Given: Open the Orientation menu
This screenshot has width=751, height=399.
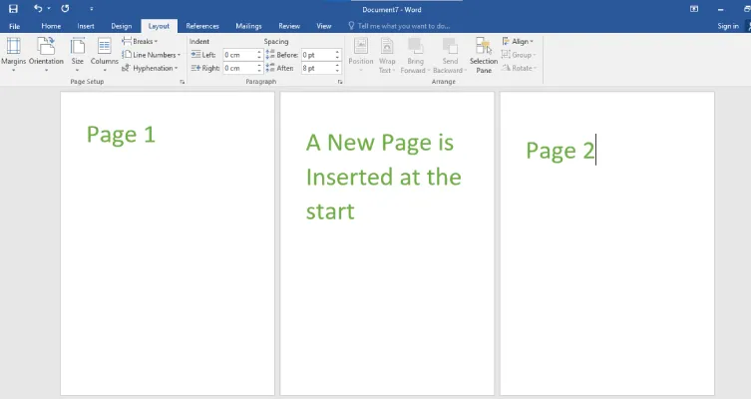Looking at the screenshot, I should click(x=46, y=55).
